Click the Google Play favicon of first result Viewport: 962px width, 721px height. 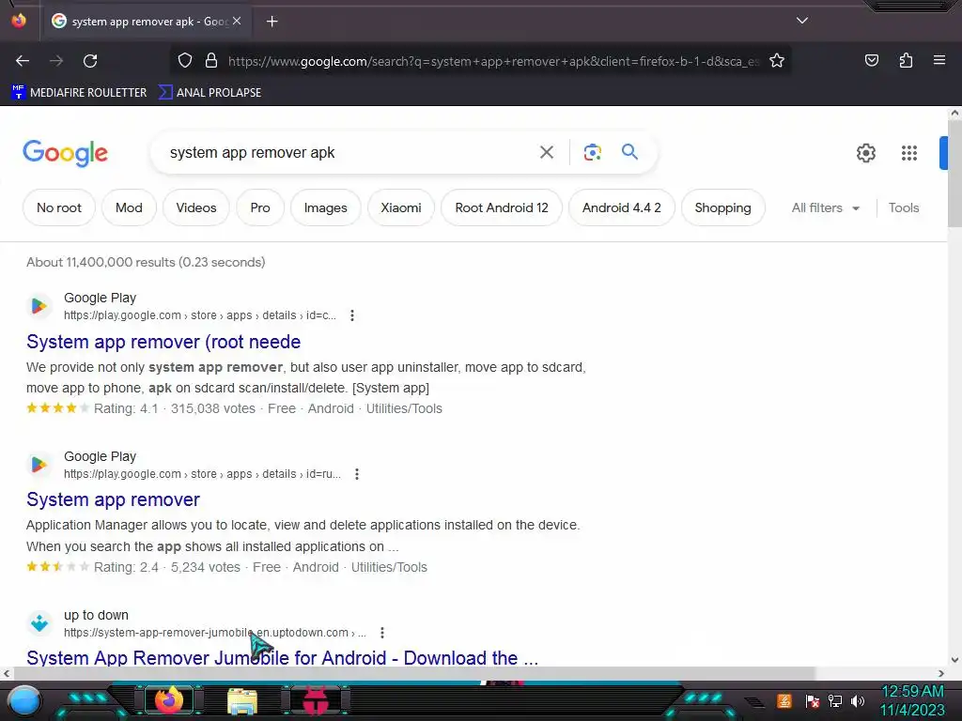pos(39,305)
